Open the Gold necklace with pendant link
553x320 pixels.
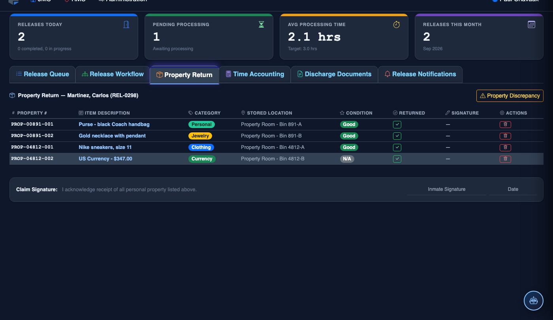coord(112,136)
